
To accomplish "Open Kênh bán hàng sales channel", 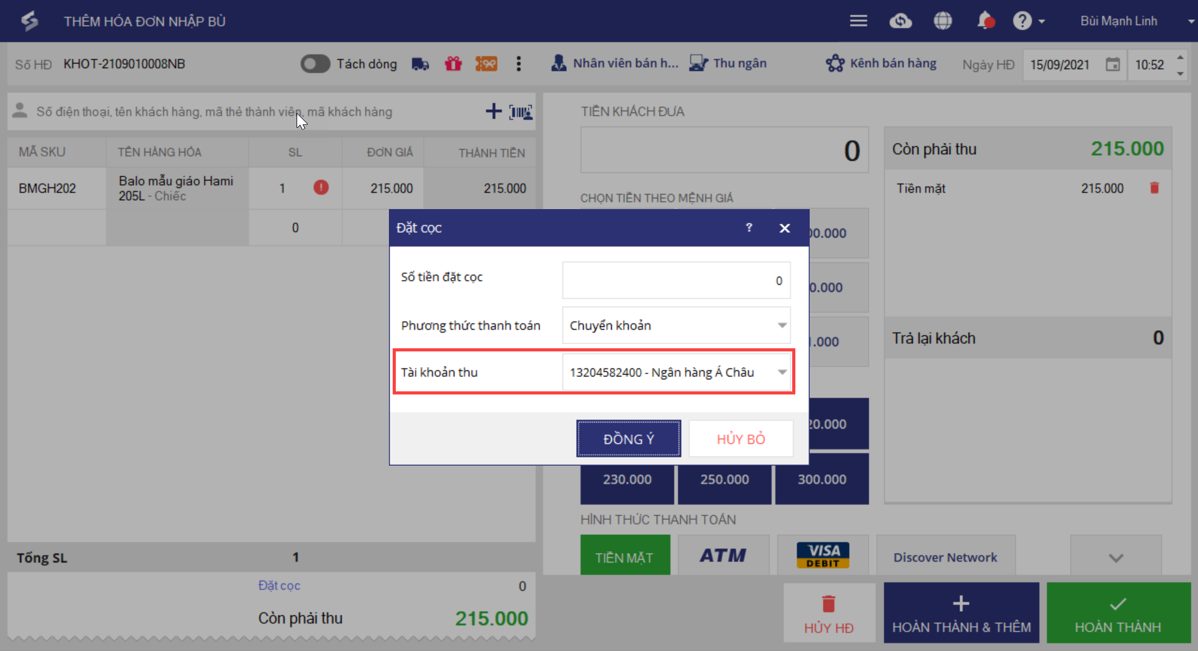I will (x=881, y=63).
